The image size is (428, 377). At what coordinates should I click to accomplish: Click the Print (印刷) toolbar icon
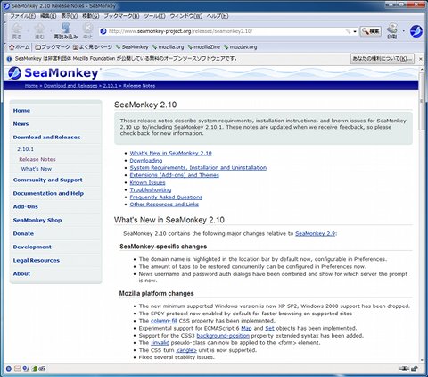click(x=392, y=31)
